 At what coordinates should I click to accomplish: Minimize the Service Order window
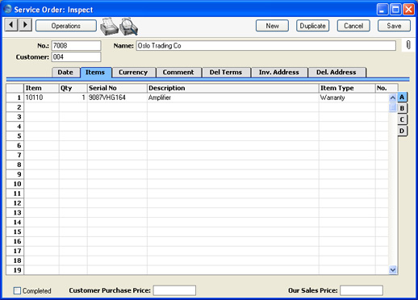[382, 10]
